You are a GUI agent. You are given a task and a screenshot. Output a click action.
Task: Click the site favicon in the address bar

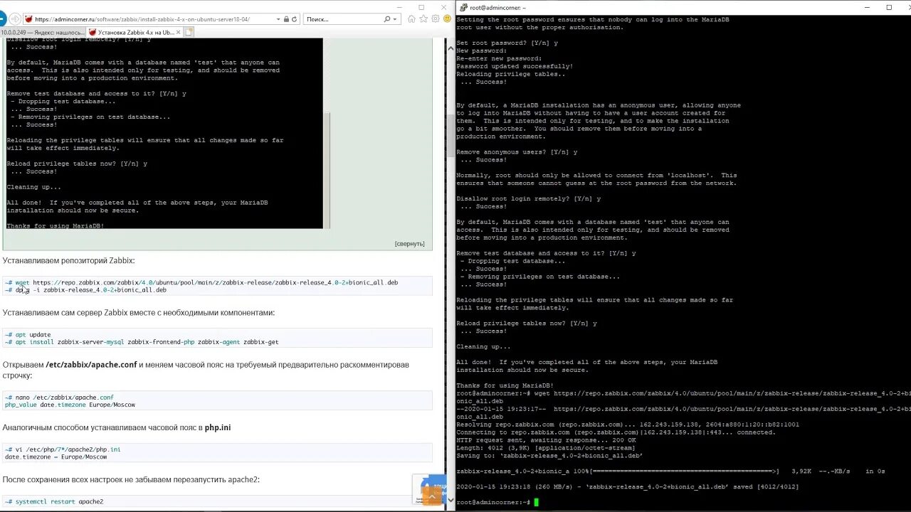[x=28, y=19]
